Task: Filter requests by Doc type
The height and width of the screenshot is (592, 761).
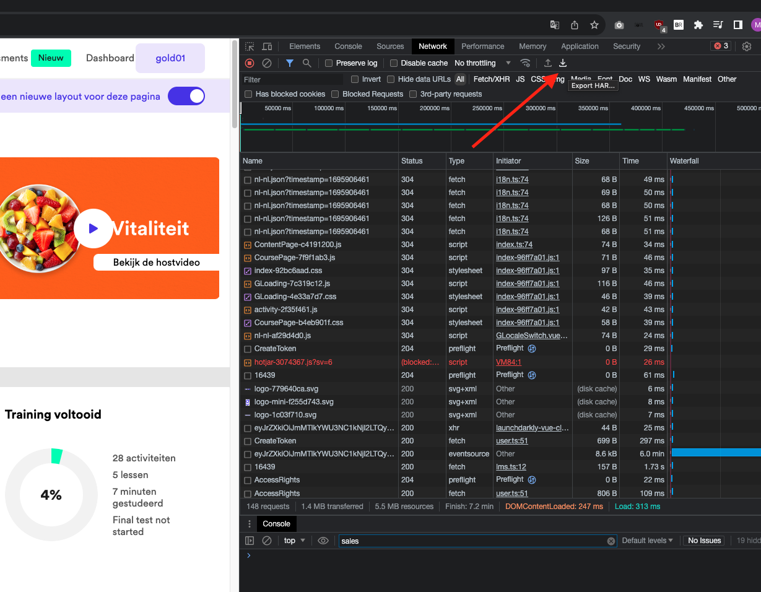Action: tap(625, 79)
